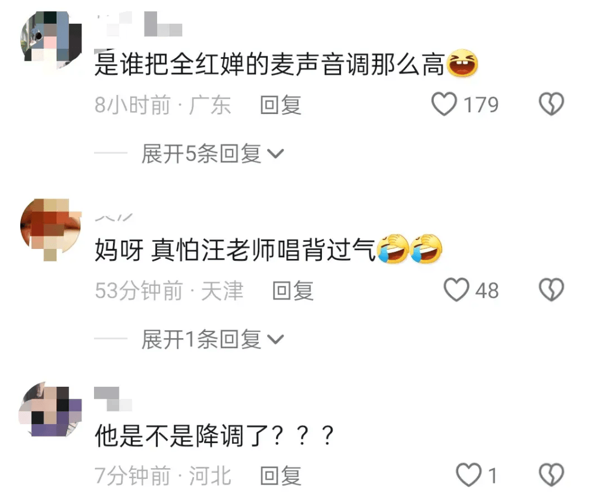Reply to the comment from 广东
589x499 pixels.
281,105
